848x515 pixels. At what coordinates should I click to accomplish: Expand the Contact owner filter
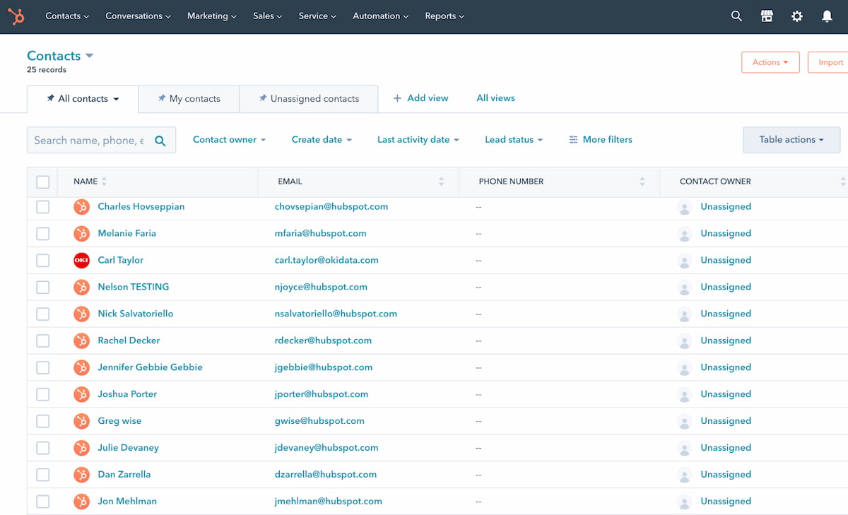pos(229,140)
